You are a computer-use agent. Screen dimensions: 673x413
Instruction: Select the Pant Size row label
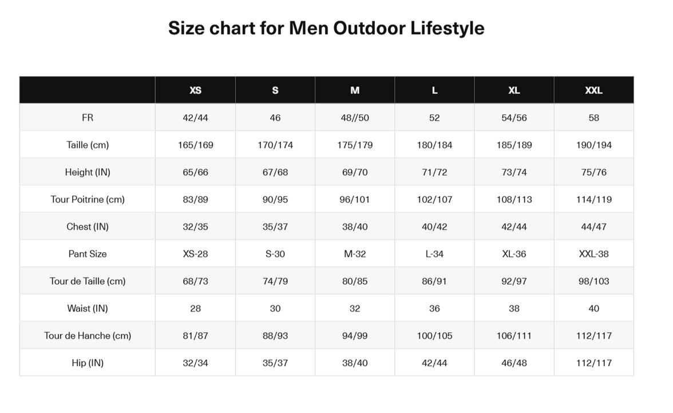[88, 254]
